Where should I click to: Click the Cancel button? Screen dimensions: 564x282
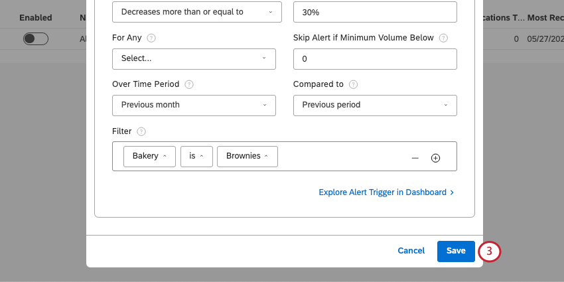[x=411, y=251]
